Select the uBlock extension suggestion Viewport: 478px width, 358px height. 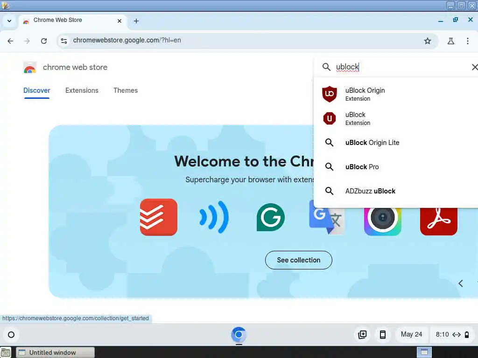(x=396, y=118)
